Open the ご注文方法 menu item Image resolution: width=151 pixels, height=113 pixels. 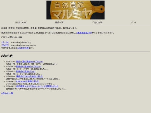click(97, 22)
